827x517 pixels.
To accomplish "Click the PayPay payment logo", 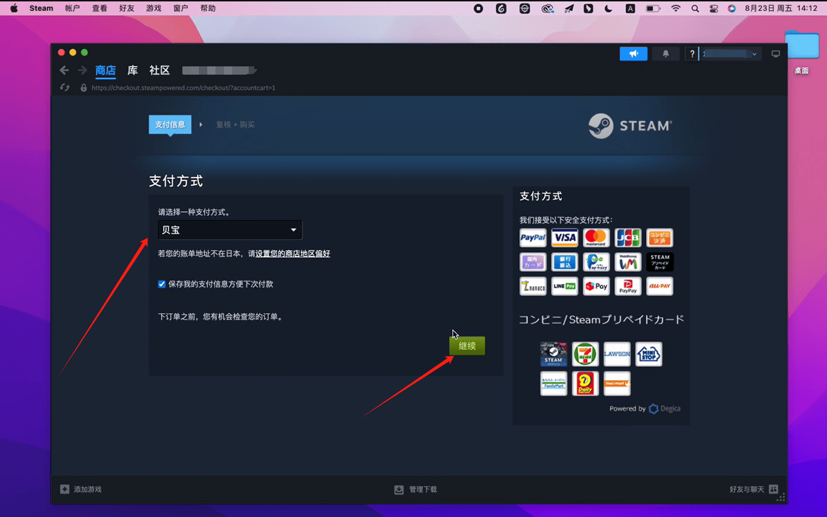I will tap(627, 286).
